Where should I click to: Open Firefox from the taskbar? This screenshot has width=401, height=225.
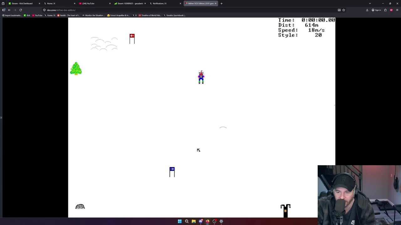(207, 221)
